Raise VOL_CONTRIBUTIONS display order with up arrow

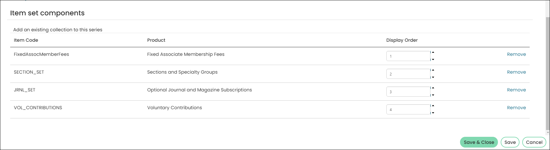433,106
